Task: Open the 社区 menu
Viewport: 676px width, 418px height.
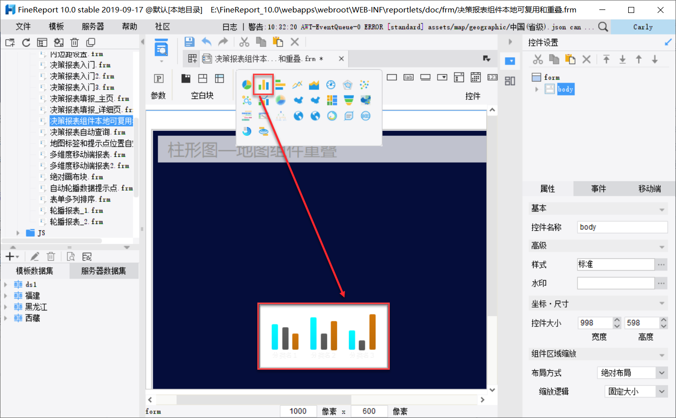Action: tap(163, 27)
